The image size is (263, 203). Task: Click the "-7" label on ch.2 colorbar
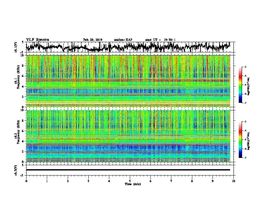pyautogui.click(x=245, y=158)
